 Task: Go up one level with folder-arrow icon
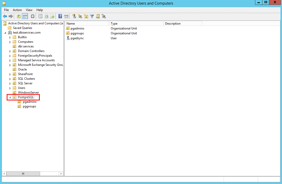pos(19,16)
